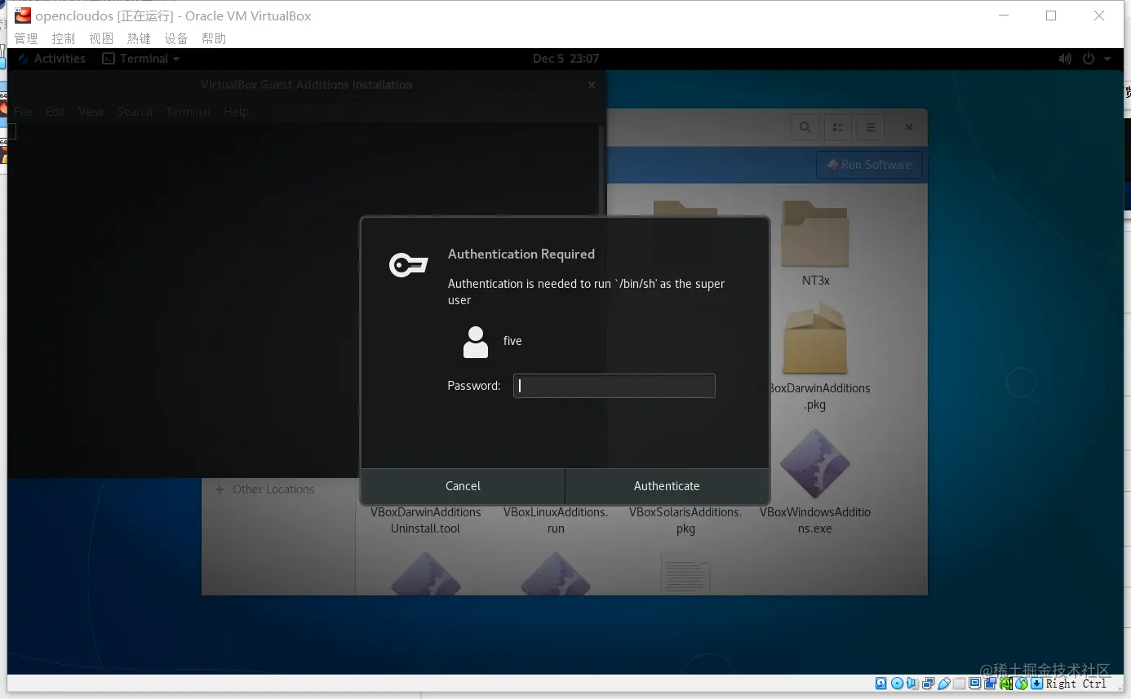
Task: Open the hamburger menu in Files window
Action: point(871,127)
